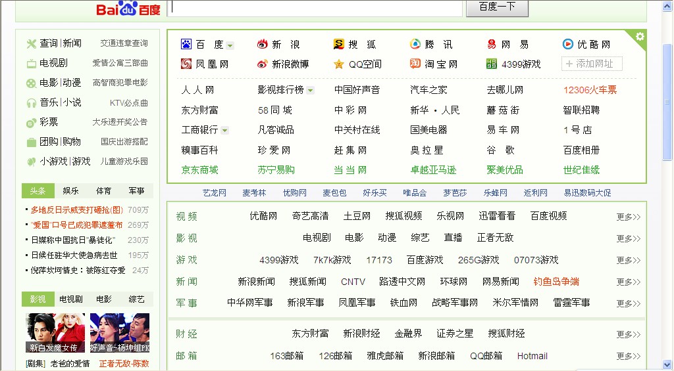Select the 综艺 tab under 影视
674x371 pixels.
click(x=136, y=299)
